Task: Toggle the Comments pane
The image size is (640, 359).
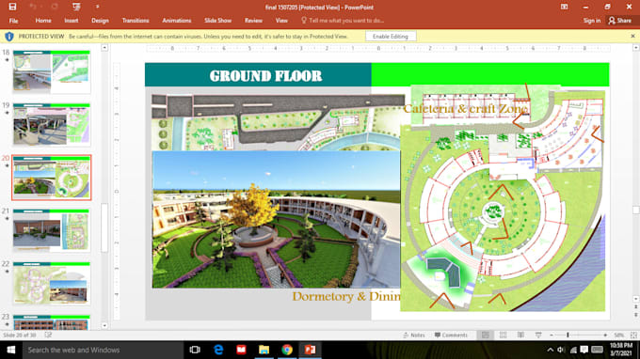Action: 451,335
